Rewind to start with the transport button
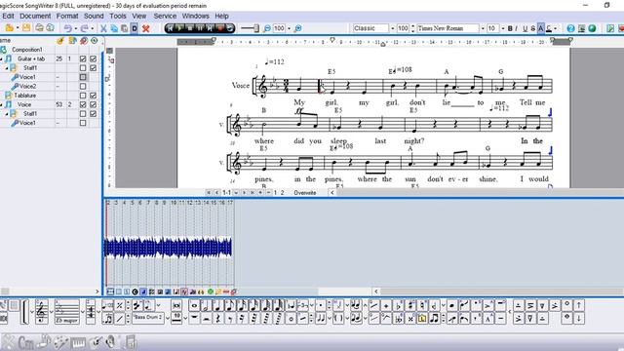624x351 pixels. (x=171, y=28)
